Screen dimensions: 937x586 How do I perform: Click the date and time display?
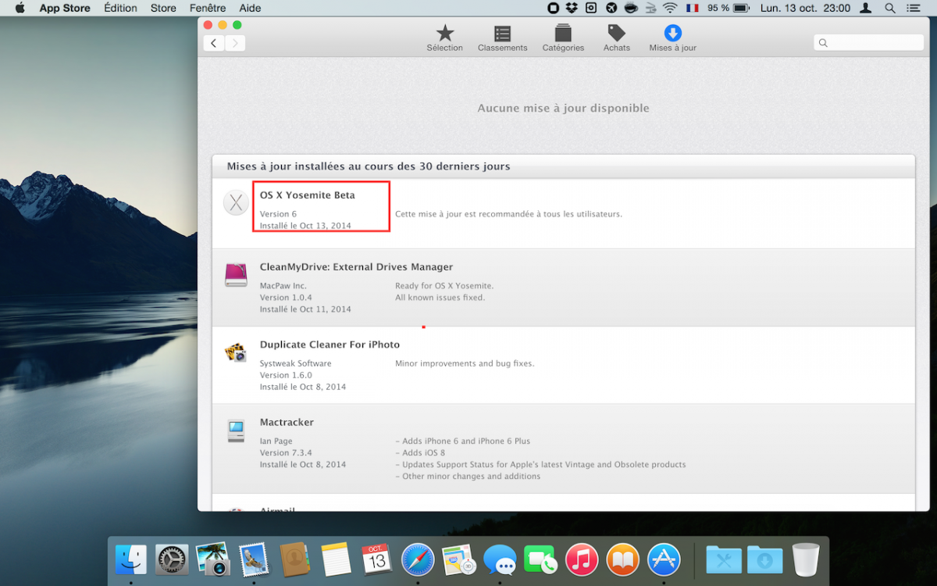tap(805, 8)
